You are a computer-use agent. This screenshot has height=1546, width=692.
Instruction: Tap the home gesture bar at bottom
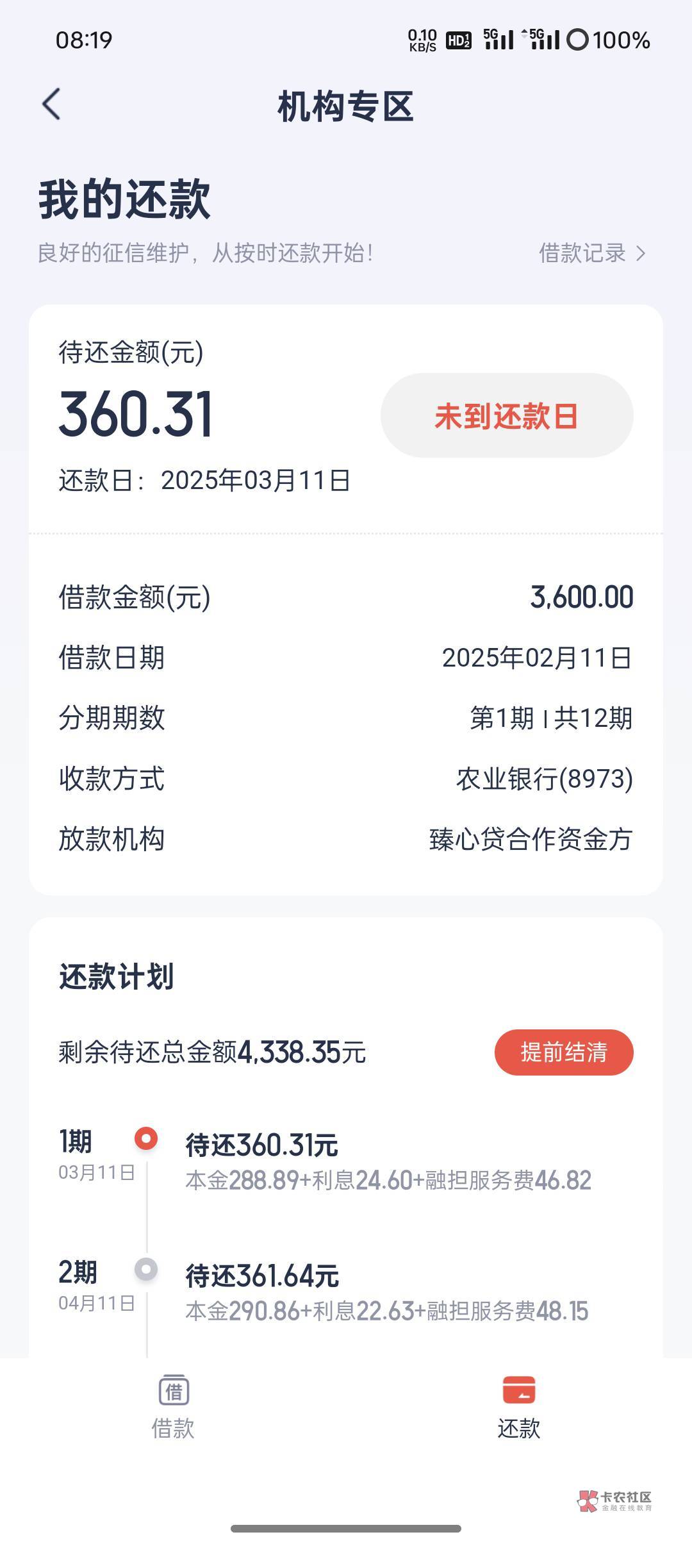tap(346, 1529)
